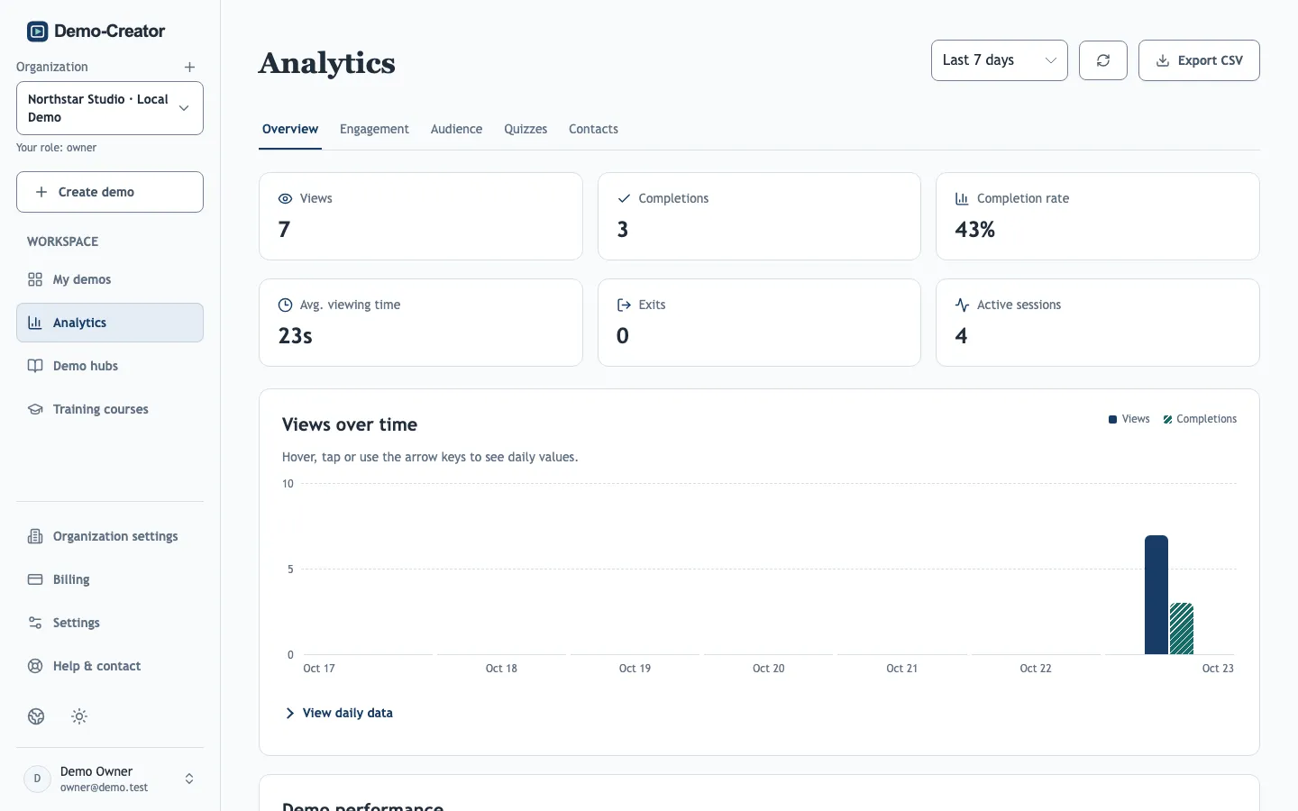
Task: Open the Demo Owner account menu
Action: click(x=110, y=779)
